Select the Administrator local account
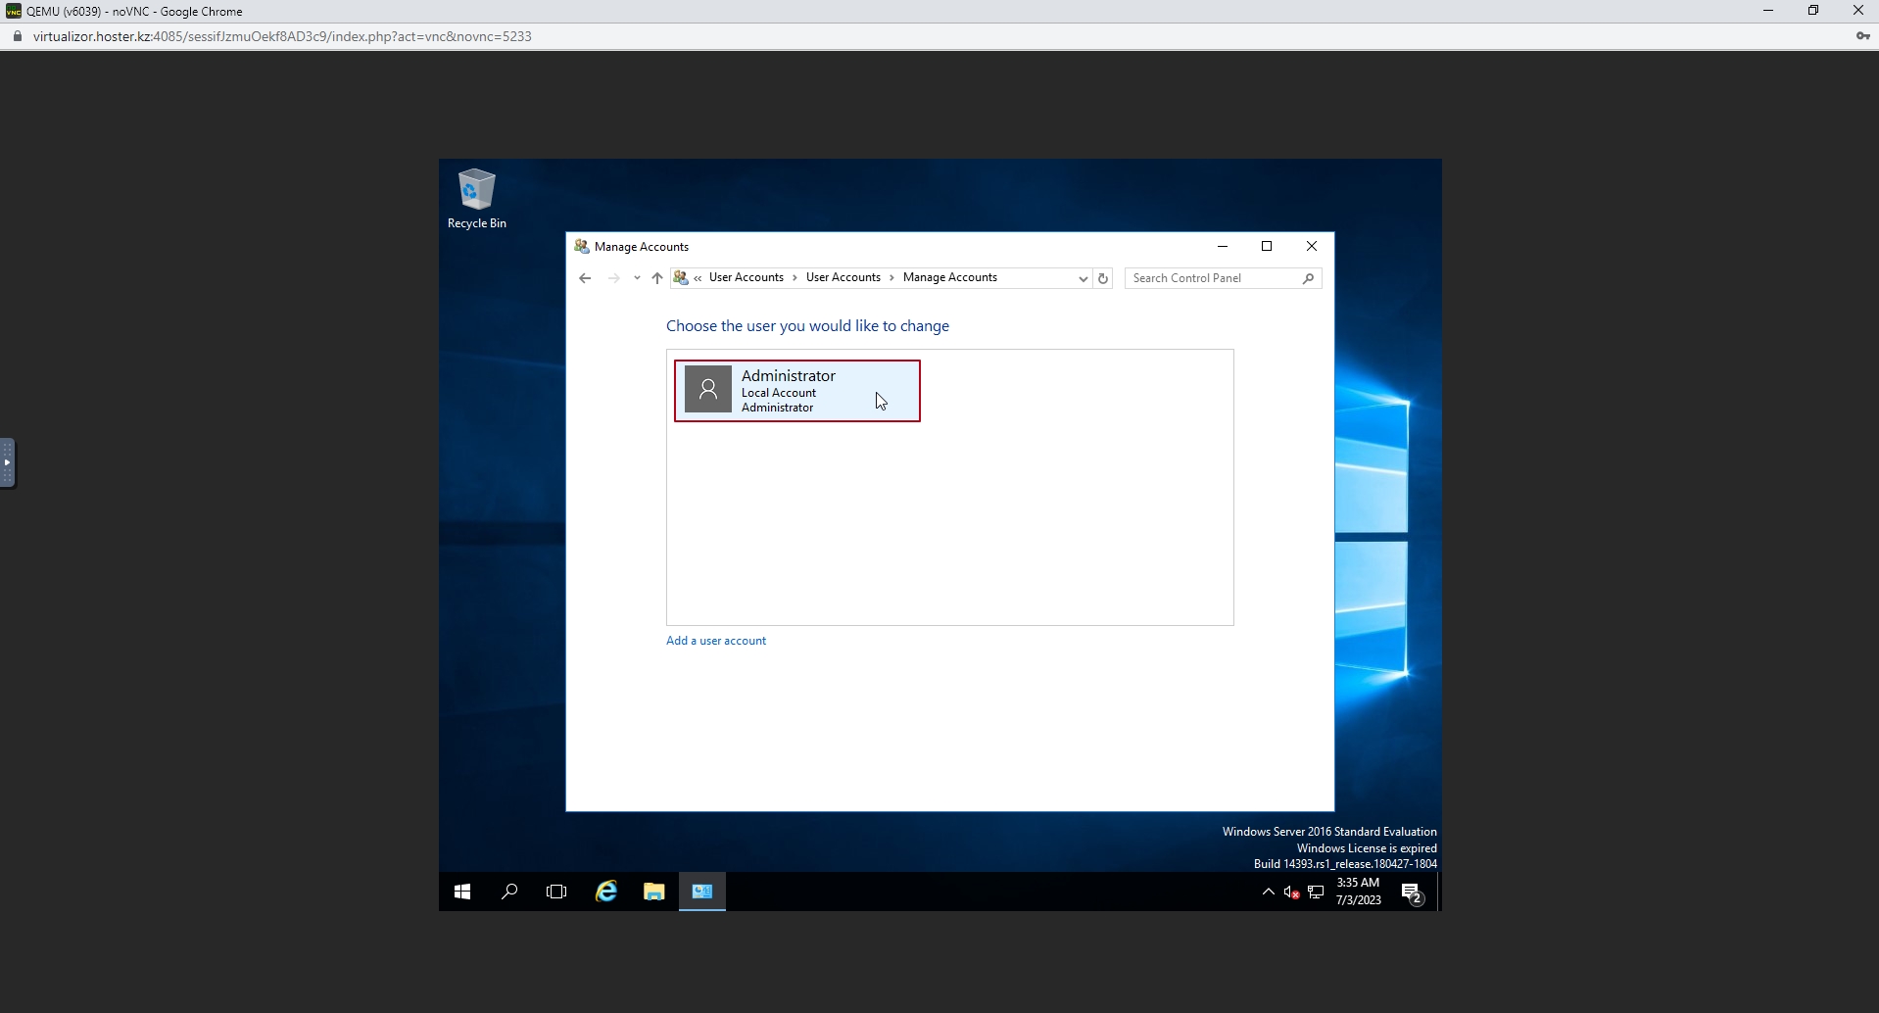Viewport: 1879px width, 1013px height. click(x=796, y=391)
